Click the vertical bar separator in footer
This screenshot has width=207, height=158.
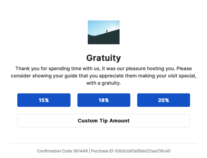(90, 151)
